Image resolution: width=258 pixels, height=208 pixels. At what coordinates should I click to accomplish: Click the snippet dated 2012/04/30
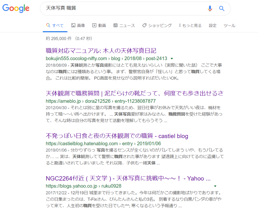[x=134, y=114]
